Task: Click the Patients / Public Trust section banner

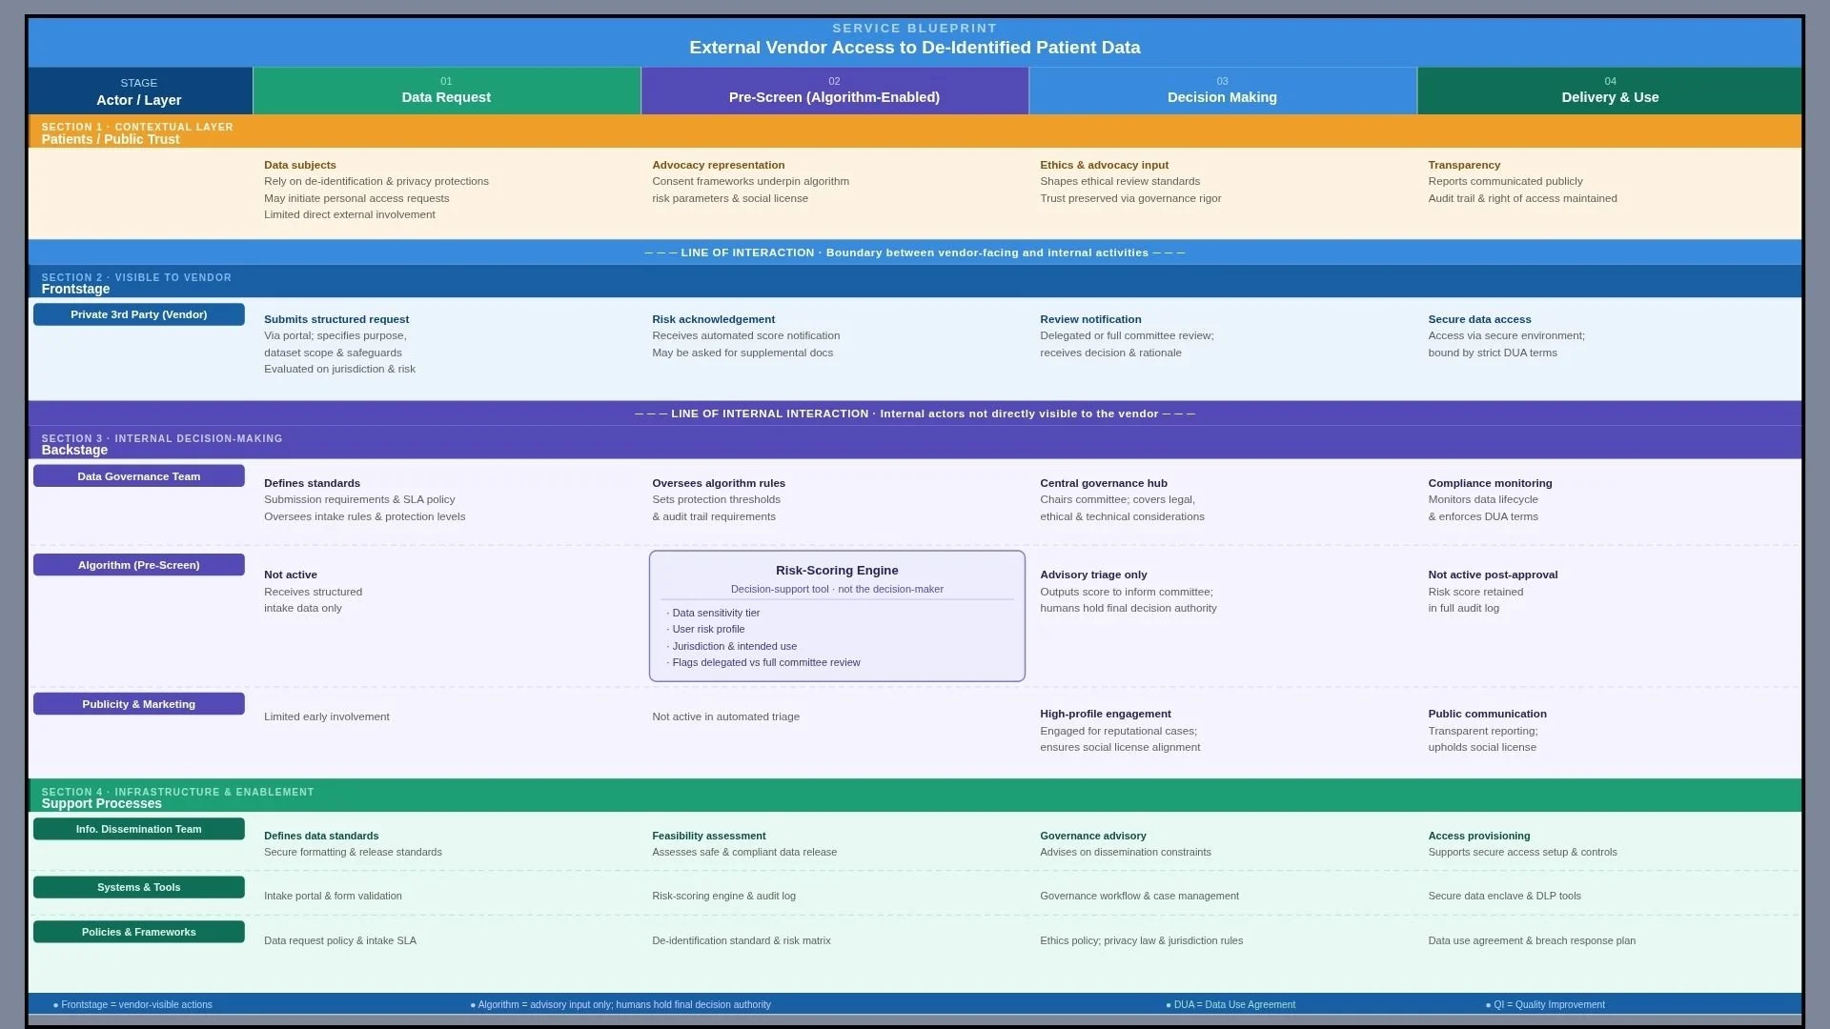Action: (x=111, y=139)
